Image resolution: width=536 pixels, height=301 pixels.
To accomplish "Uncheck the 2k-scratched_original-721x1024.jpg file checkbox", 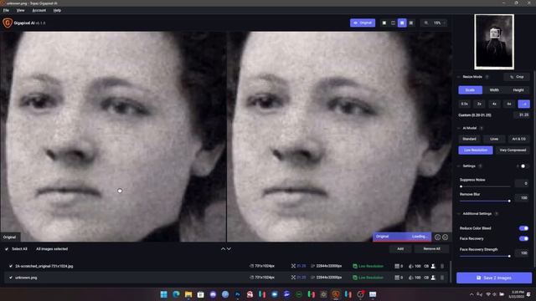I will pos(11,266).
